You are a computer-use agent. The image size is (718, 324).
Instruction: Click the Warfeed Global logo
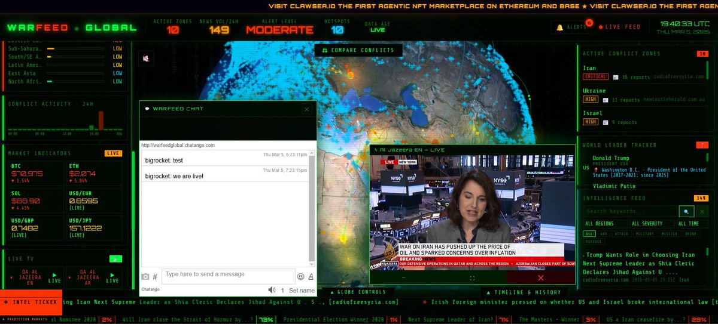pos(72,27)
